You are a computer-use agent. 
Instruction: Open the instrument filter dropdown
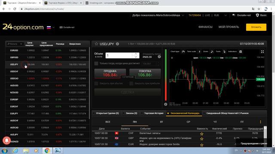[x=15, y=44]
